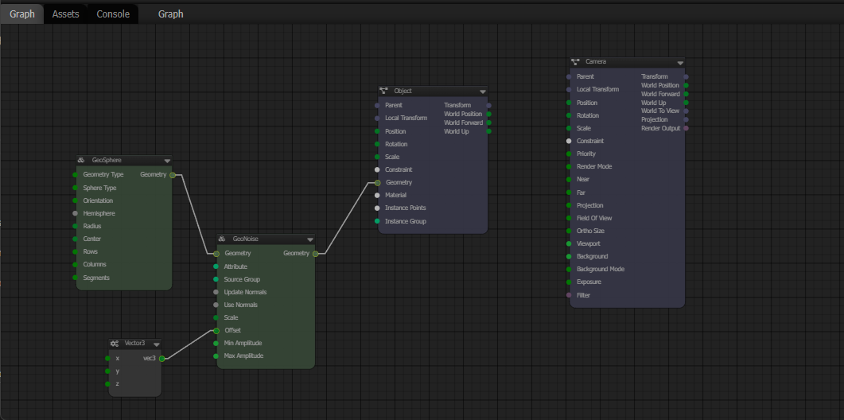Select the Max Amplitude property on GeoNoise
Viewport: 844px width, 420px height.
pos(243,356)
